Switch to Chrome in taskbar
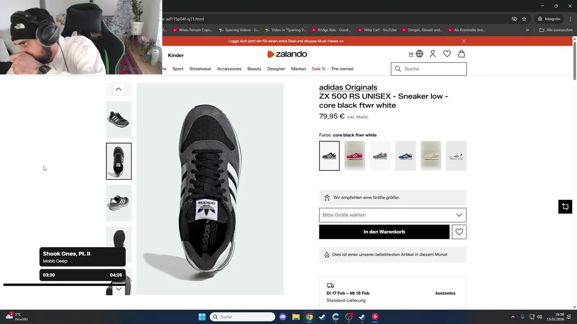 309,317
